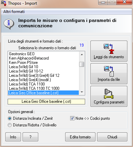Click the Chiudi button
The width and height of the screenshot is (133, 147).
[112, 137]
